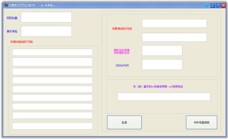
Task: Click the 你的QQ号码 label
Action: pyautogui.click(x=122, y=65)
